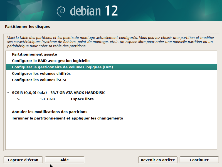Choose Configurer le RAID avec gestion logicielle
This screenshot has height=167, width=222.
coord(111,61)
